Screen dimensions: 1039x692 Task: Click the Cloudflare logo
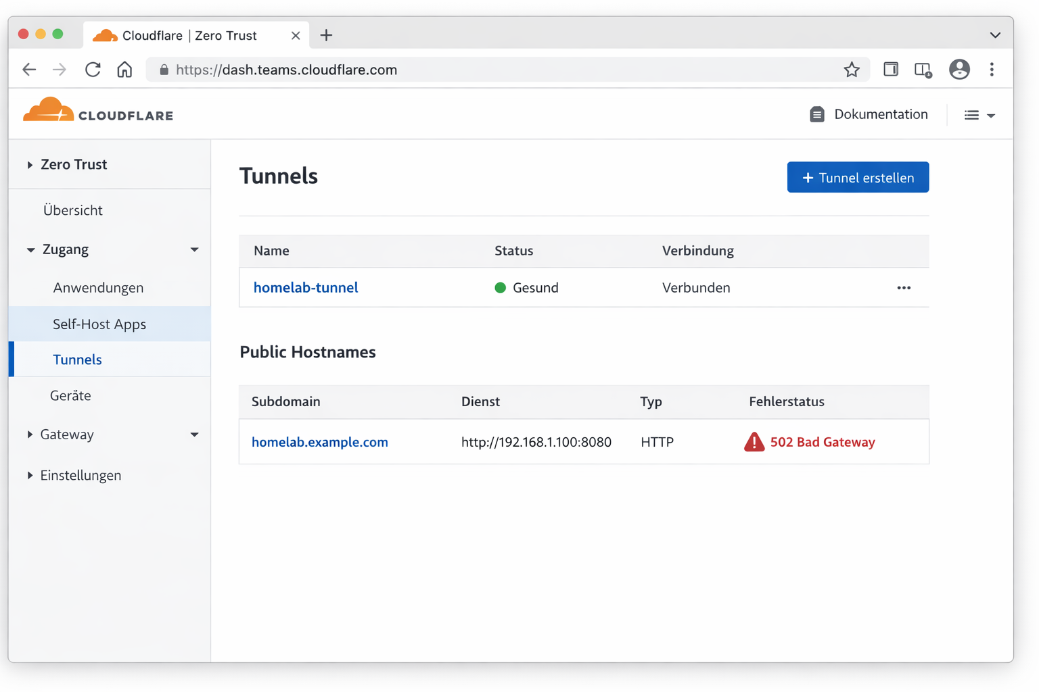point(98,111)
